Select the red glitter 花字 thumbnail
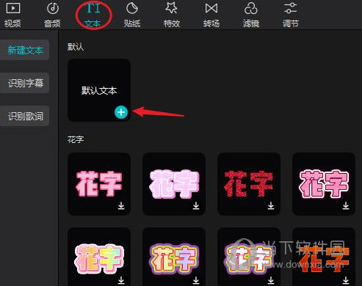This screenshot has height=286, width=362. 249,184
